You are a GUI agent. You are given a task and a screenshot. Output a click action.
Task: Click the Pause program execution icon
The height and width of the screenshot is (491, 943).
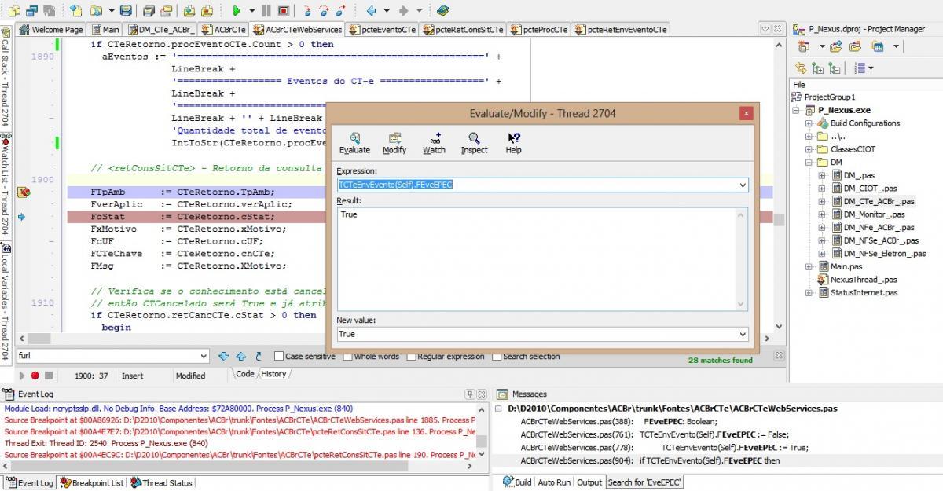pyautogui.click(x=266, y=11)
